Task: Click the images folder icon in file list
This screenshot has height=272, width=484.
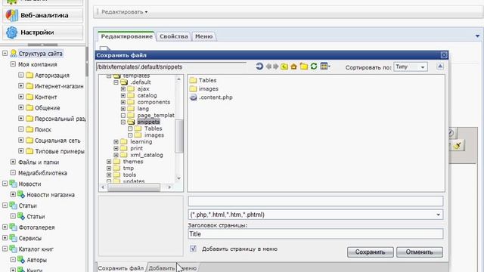Action: point(194,89)
